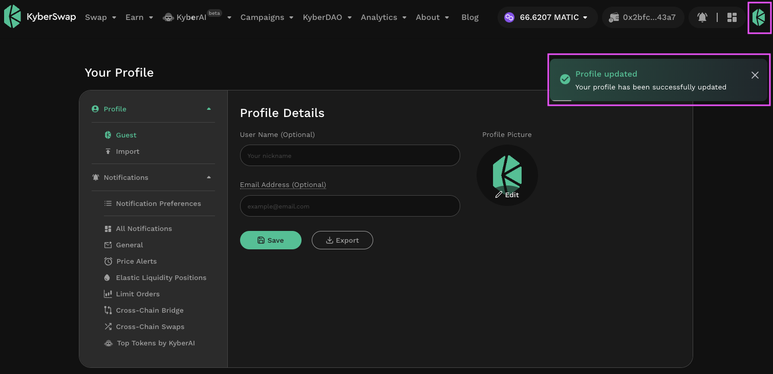
Task: Open the Swap dropdown menu
Action: click(100, 17)
